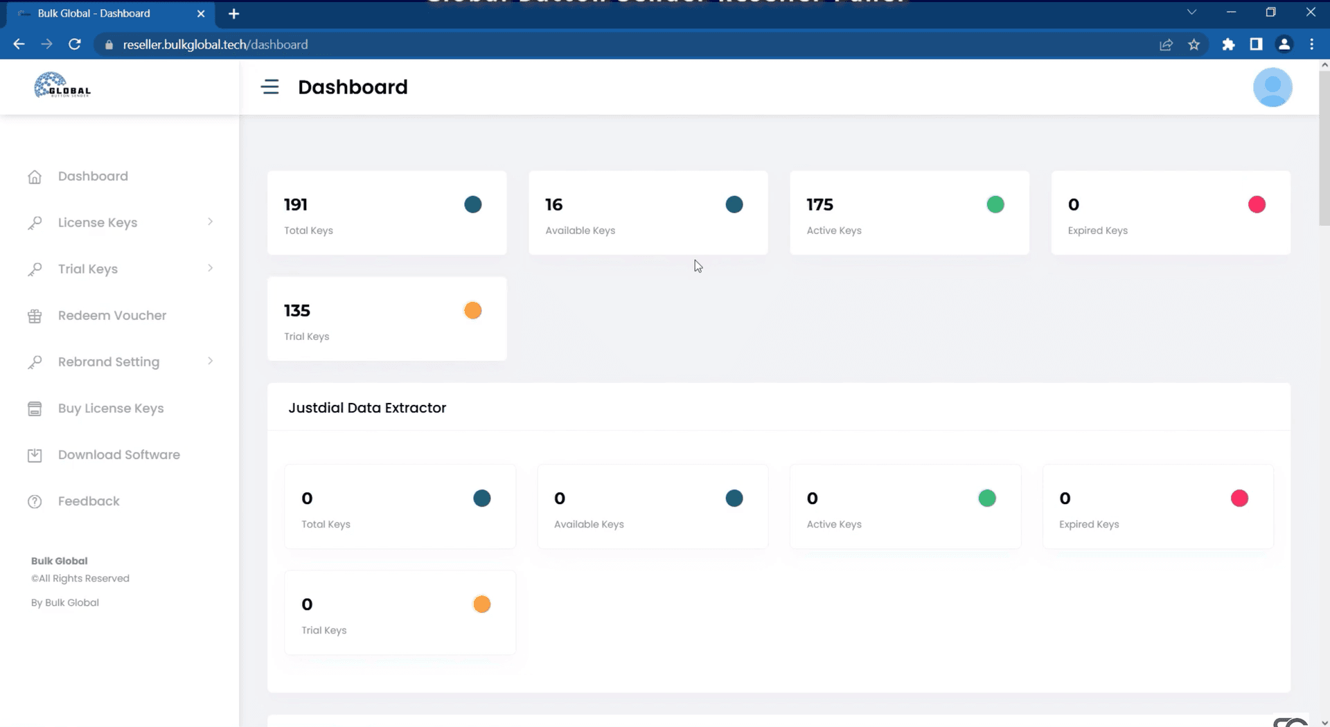Open Chrome three-dot menu
Viewport: 1330px width, 727px height.
[1311, 44]
